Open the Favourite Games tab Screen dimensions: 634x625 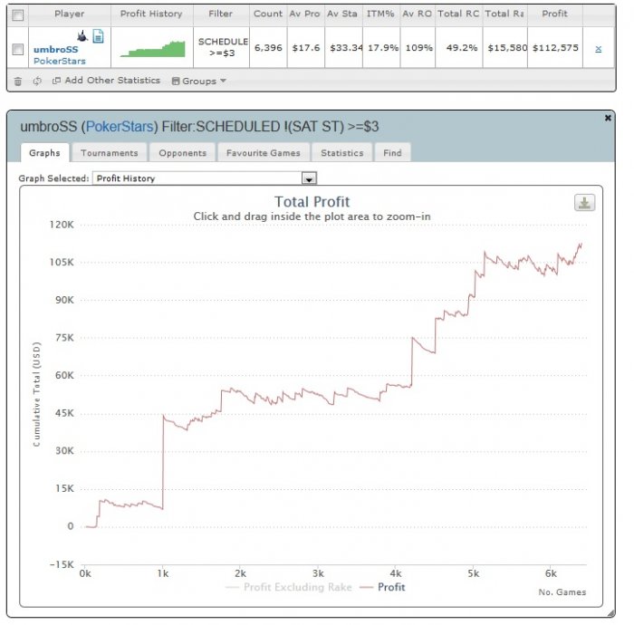pyautogui.click(x=264, y=153)
